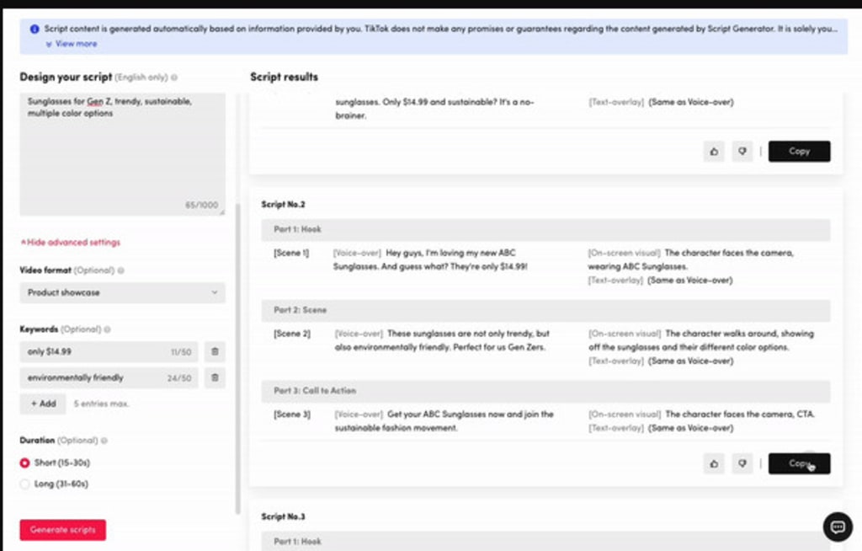Open the chat support bubble
862x551 pixels.
coord(837,527)
